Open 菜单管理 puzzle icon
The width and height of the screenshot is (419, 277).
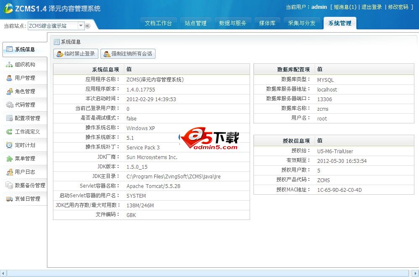click(x=9, y=159)
